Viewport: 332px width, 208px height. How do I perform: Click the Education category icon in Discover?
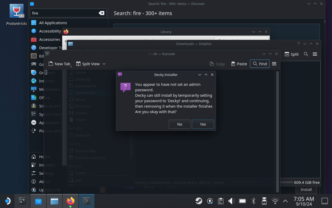(x=34, y=56)
